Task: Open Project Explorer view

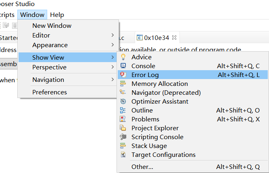Action: coord(155,128)
